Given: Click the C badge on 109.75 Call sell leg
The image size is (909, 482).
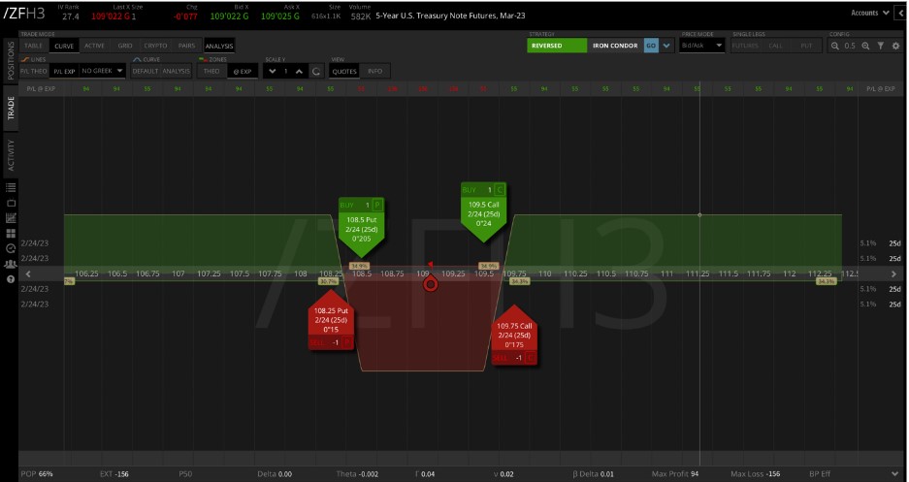Looking at the screenshot, I should click(530, 358).
